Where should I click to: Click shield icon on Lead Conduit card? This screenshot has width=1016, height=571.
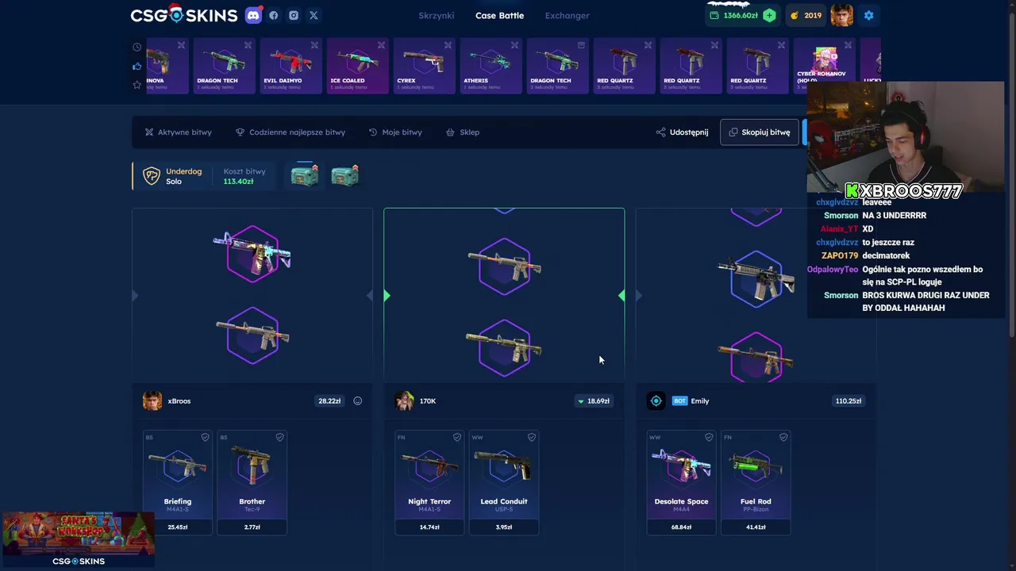pos(531,437)
